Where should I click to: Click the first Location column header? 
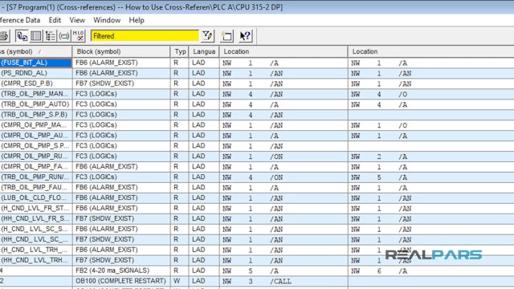click(x=284, y=51)
